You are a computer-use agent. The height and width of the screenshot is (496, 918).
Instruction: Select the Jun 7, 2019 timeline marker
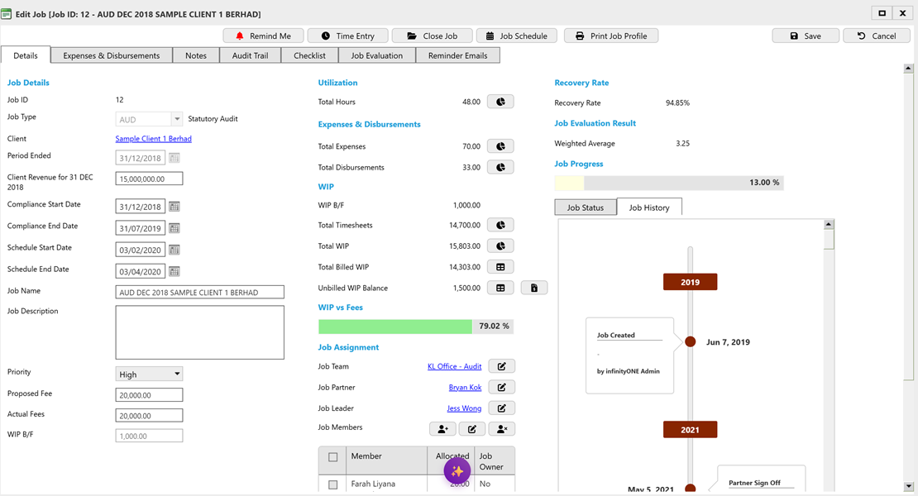[x=690, y=341]
